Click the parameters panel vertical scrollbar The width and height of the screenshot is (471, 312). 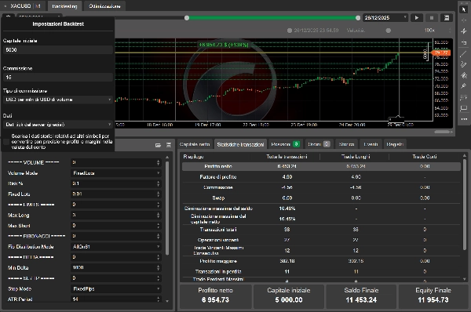click(167, 209)
